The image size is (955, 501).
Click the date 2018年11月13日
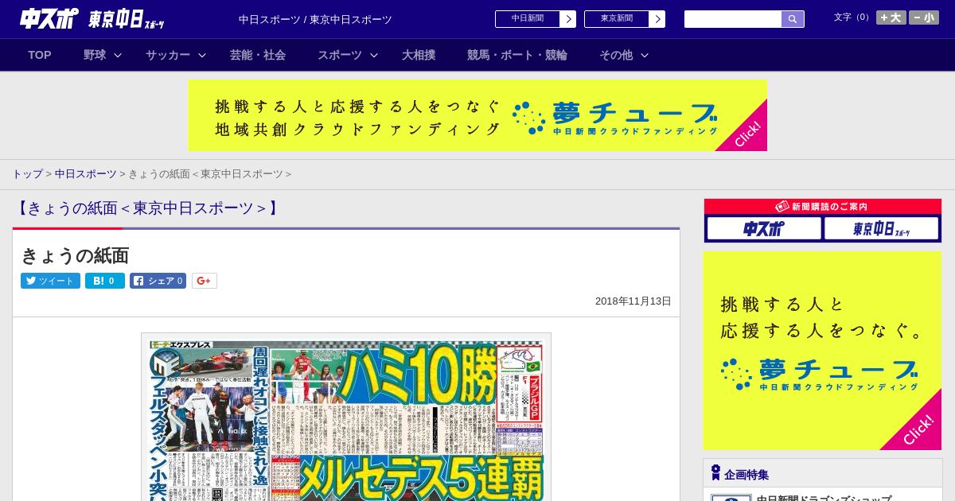(x=633, y=301)
